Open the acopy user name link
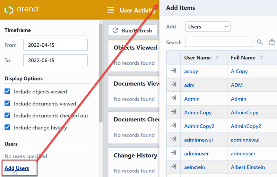The image size is (277, 177). [x=191, y=71]
